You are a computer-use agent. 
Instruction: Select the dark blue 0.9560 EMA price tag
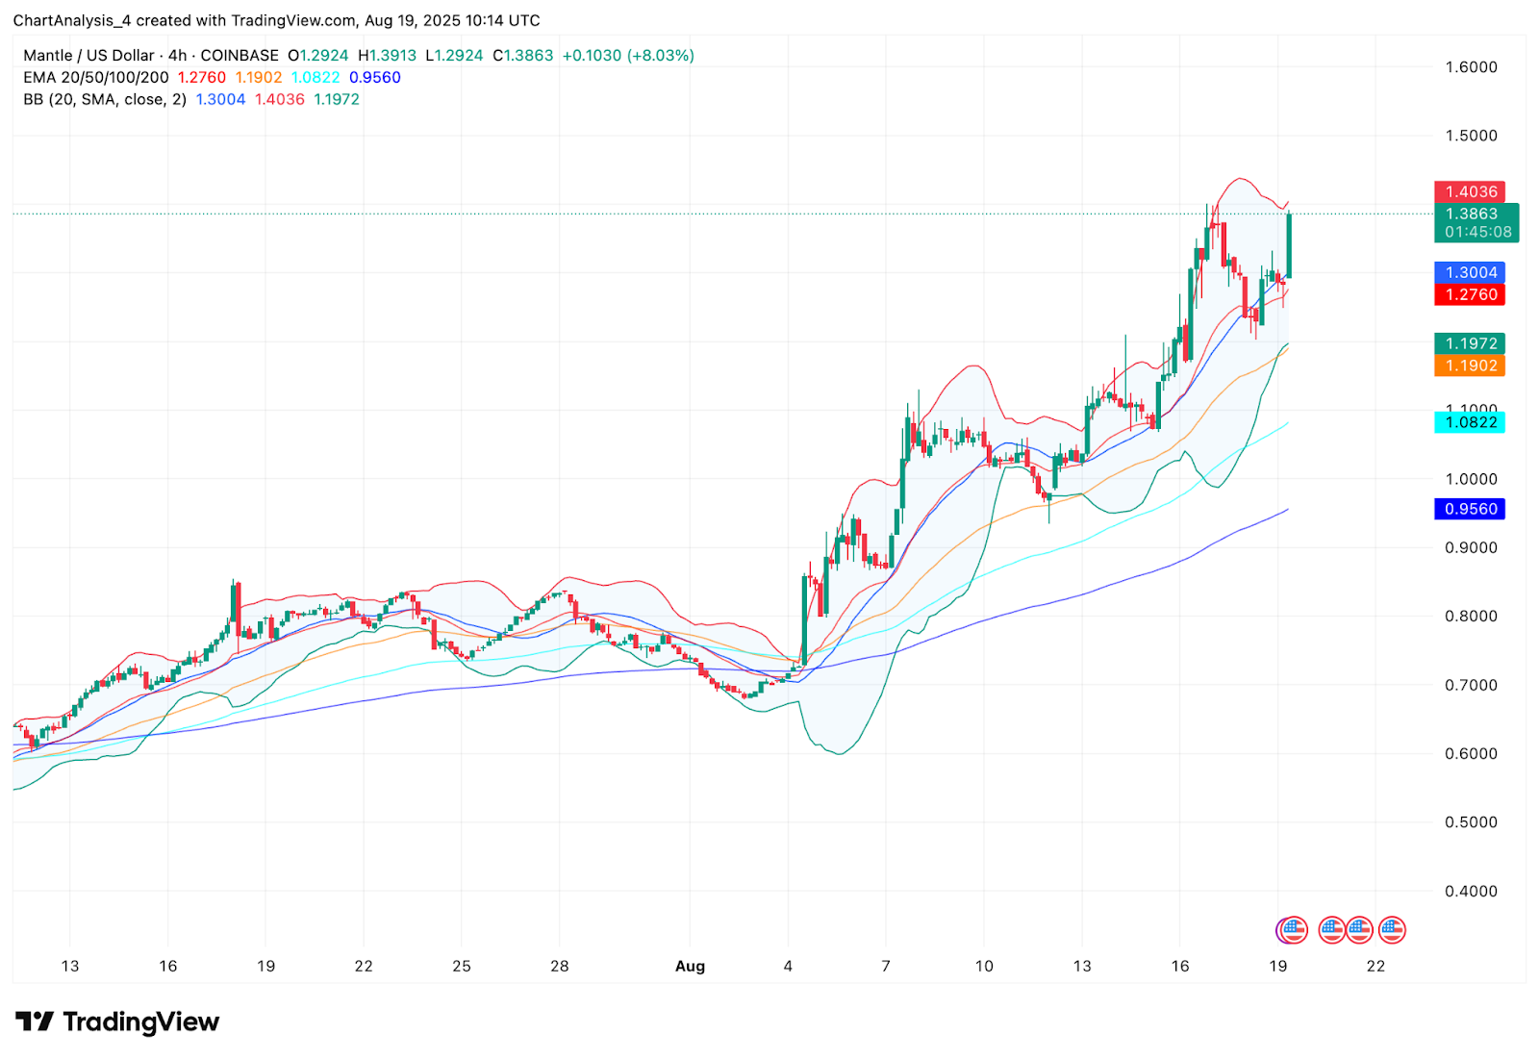point(1470,509)
